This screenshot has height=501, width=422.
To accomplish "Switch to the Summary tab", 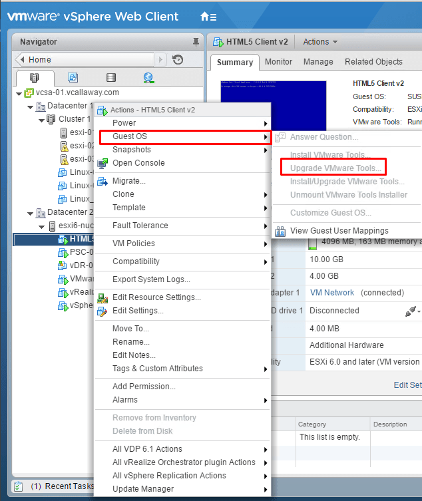I will click(235, 62).
